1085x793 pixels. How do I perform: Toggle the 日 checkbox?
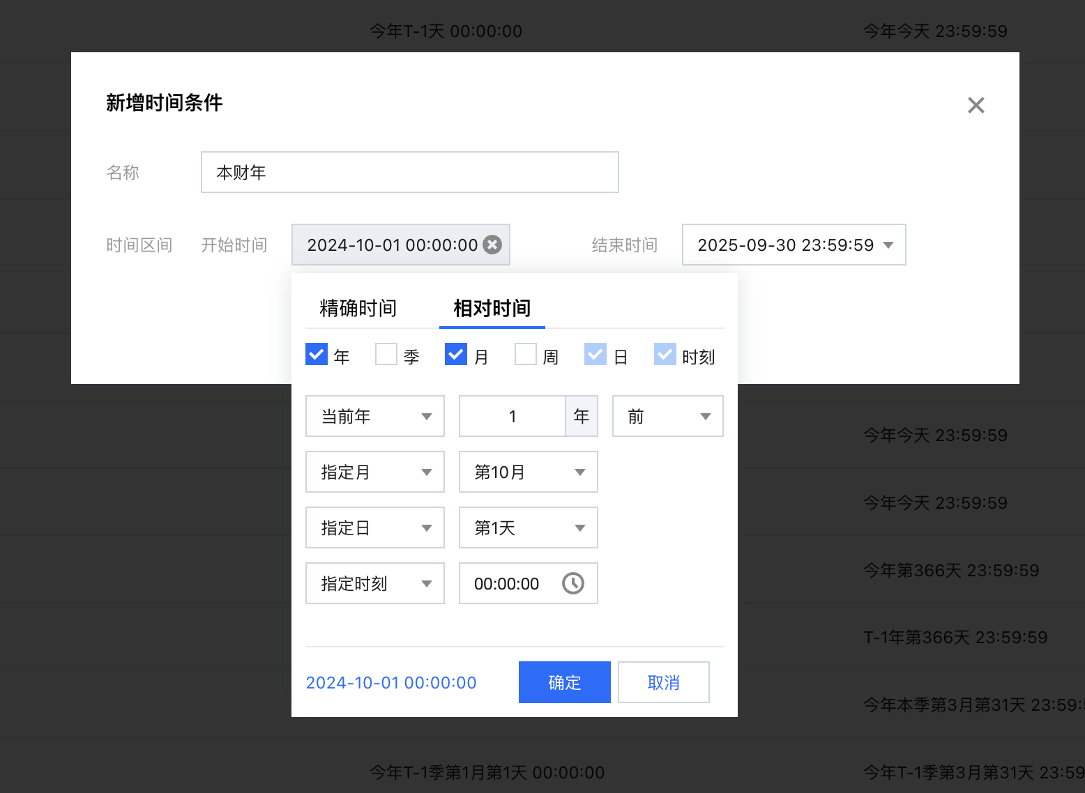click(x=595, y=355)
